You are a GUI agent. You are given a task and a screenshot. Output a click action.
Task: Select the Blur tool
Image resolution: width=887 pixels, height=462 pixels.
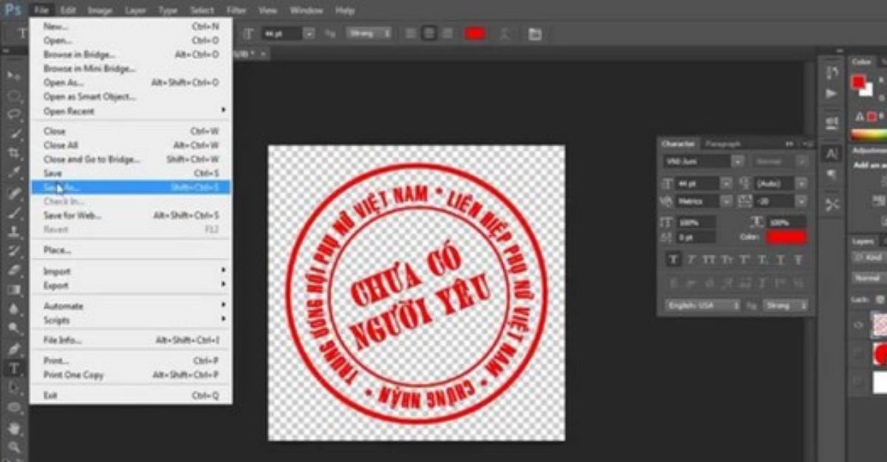[x=13, y=309]
